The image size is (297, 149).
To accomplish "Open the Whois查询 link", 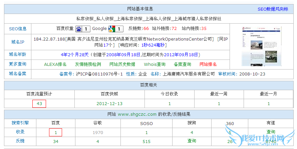I will coord(155,65).
